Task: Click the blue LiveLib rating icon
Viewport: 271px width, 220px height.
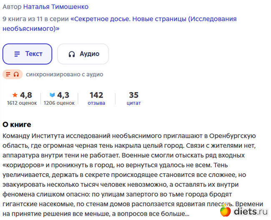Action: pos(52,95)
